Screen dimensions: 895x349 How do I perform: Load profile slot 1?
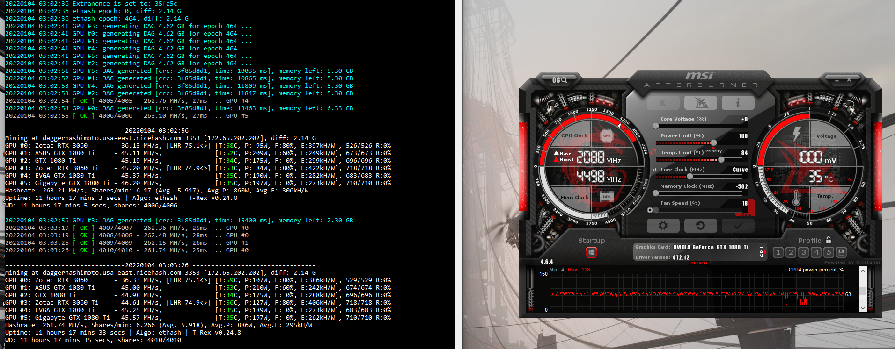click(x=778, y=252)
